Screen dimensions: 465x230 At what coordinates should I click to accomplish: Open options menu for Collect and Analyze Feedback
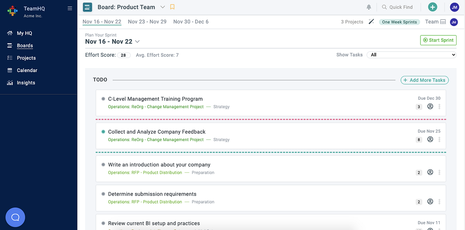click(x=440, y=140)
